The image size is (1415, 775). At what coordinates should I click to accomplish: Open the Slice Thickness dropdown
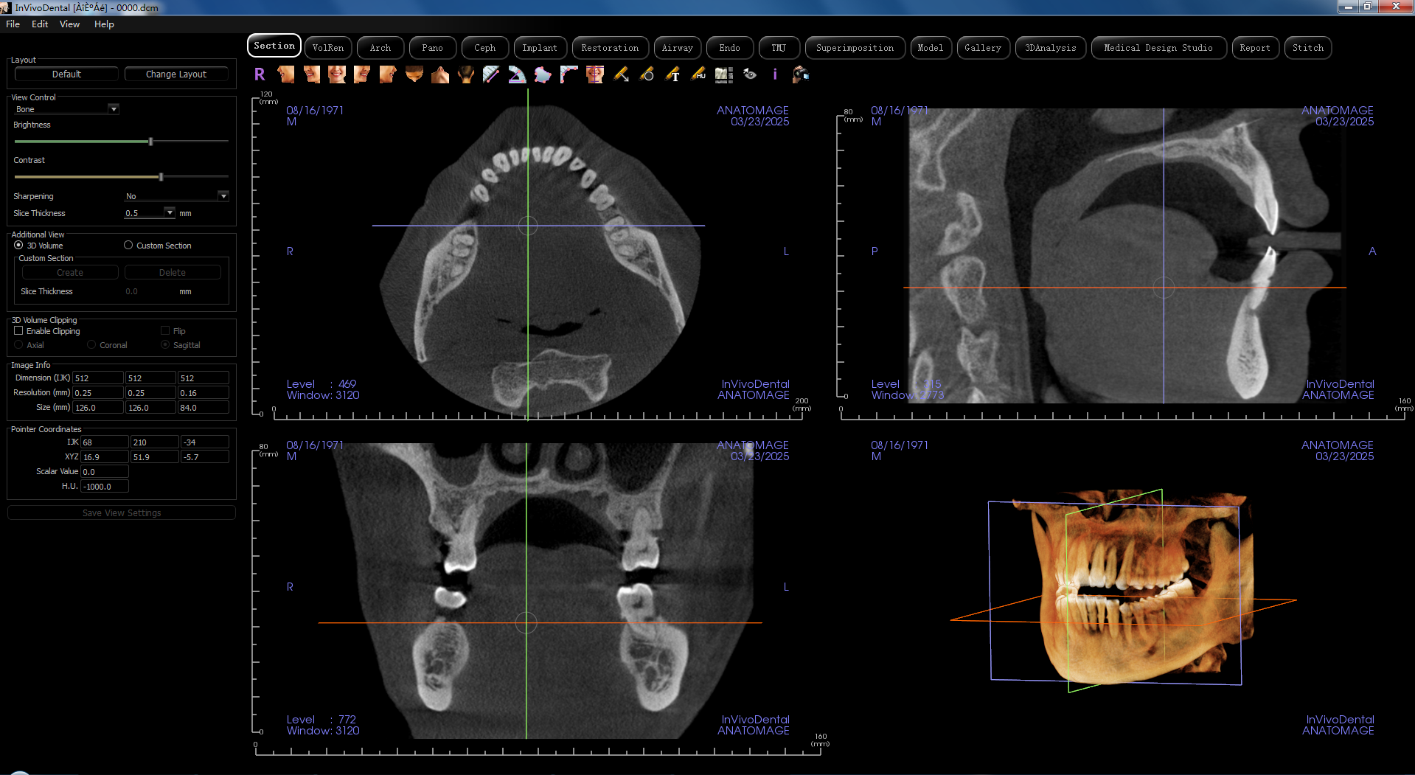click(x=170, y=212)
